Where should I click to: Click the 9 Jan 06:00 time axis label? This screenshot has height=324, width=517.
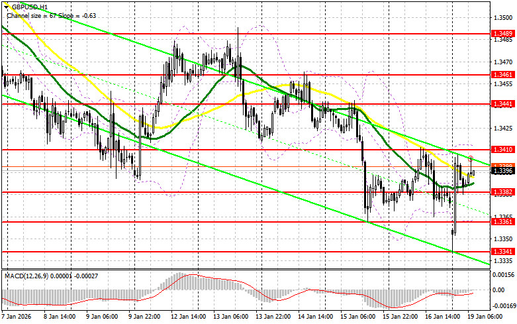coord(102,317)
